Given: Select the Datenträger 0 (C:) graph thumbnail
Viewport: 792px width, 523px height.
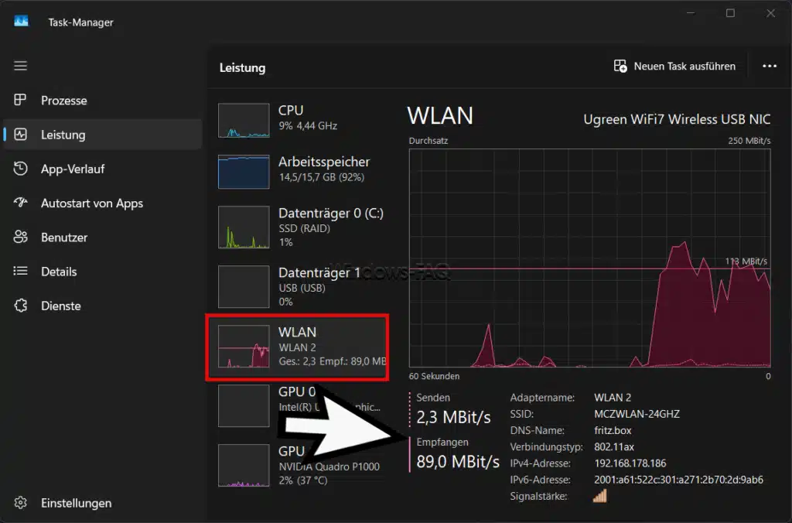Looking at the screenshot, I should (x=244, y=227).
